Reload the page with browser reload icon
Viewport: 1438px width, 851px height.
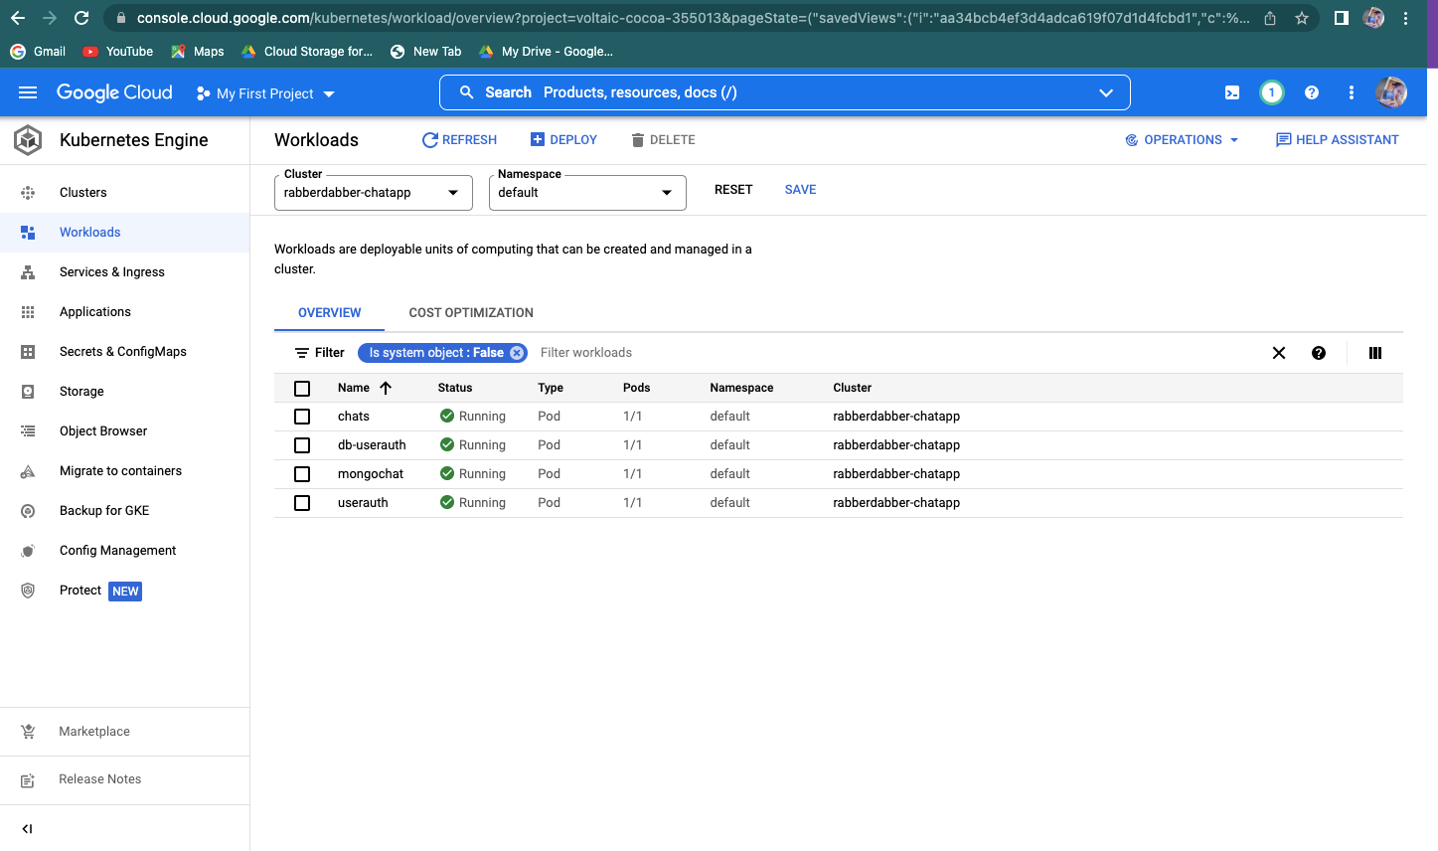pos(81,18)
